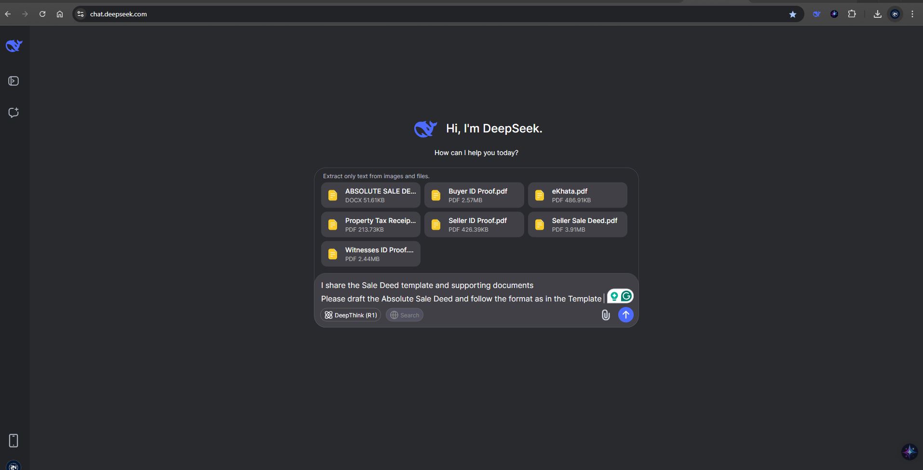
Task: Click the DeepSeek whale logo in sidebar
Action: tap(14, 46)
